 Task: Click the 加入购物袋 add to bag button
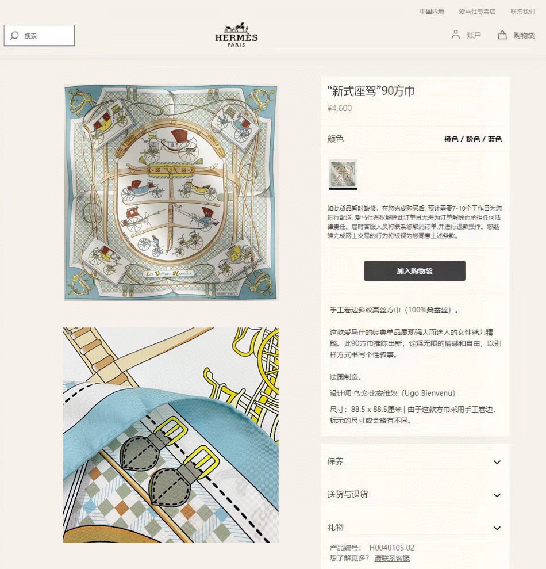414,271
